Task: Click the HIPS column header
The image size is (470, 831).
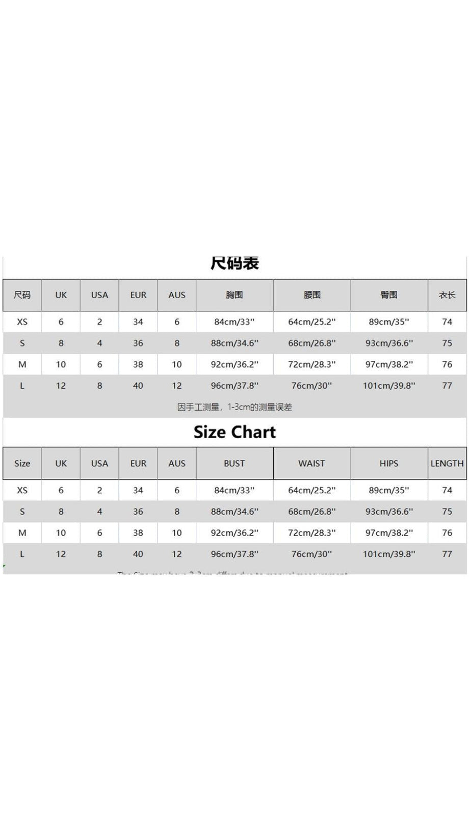Action: coord(389,463)
